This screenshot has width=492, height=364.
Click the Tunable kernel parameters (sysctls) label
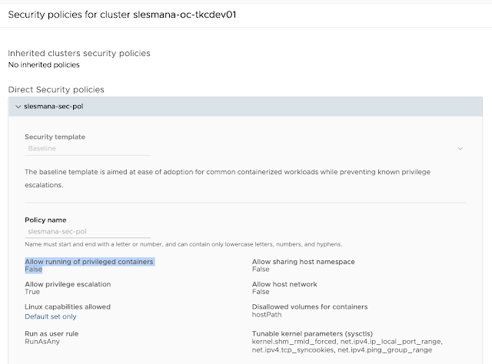tap(324, 334)
